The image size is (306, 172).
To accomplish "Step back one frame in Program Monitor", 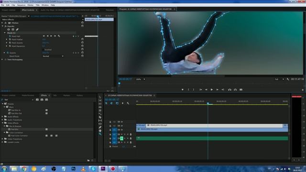I will [x=206, y=90].
